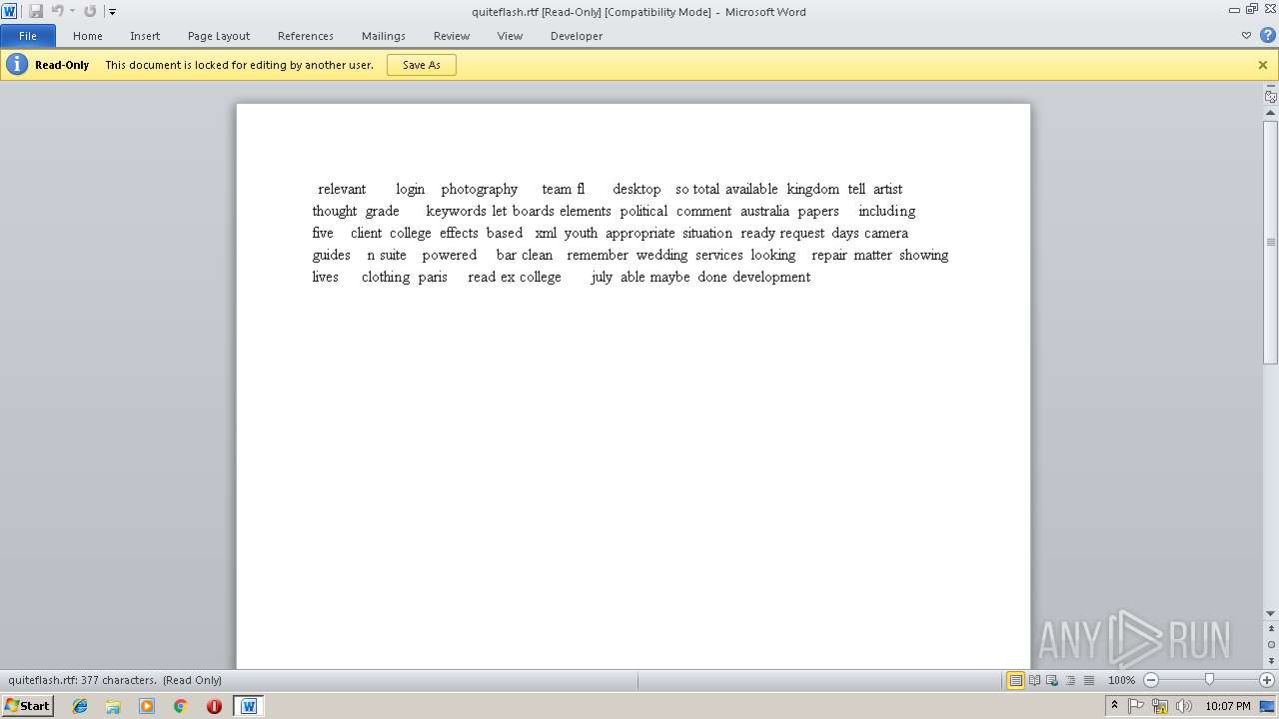
Task: Click the vertical scrollbar thumb
Action: coord(1271,243)
